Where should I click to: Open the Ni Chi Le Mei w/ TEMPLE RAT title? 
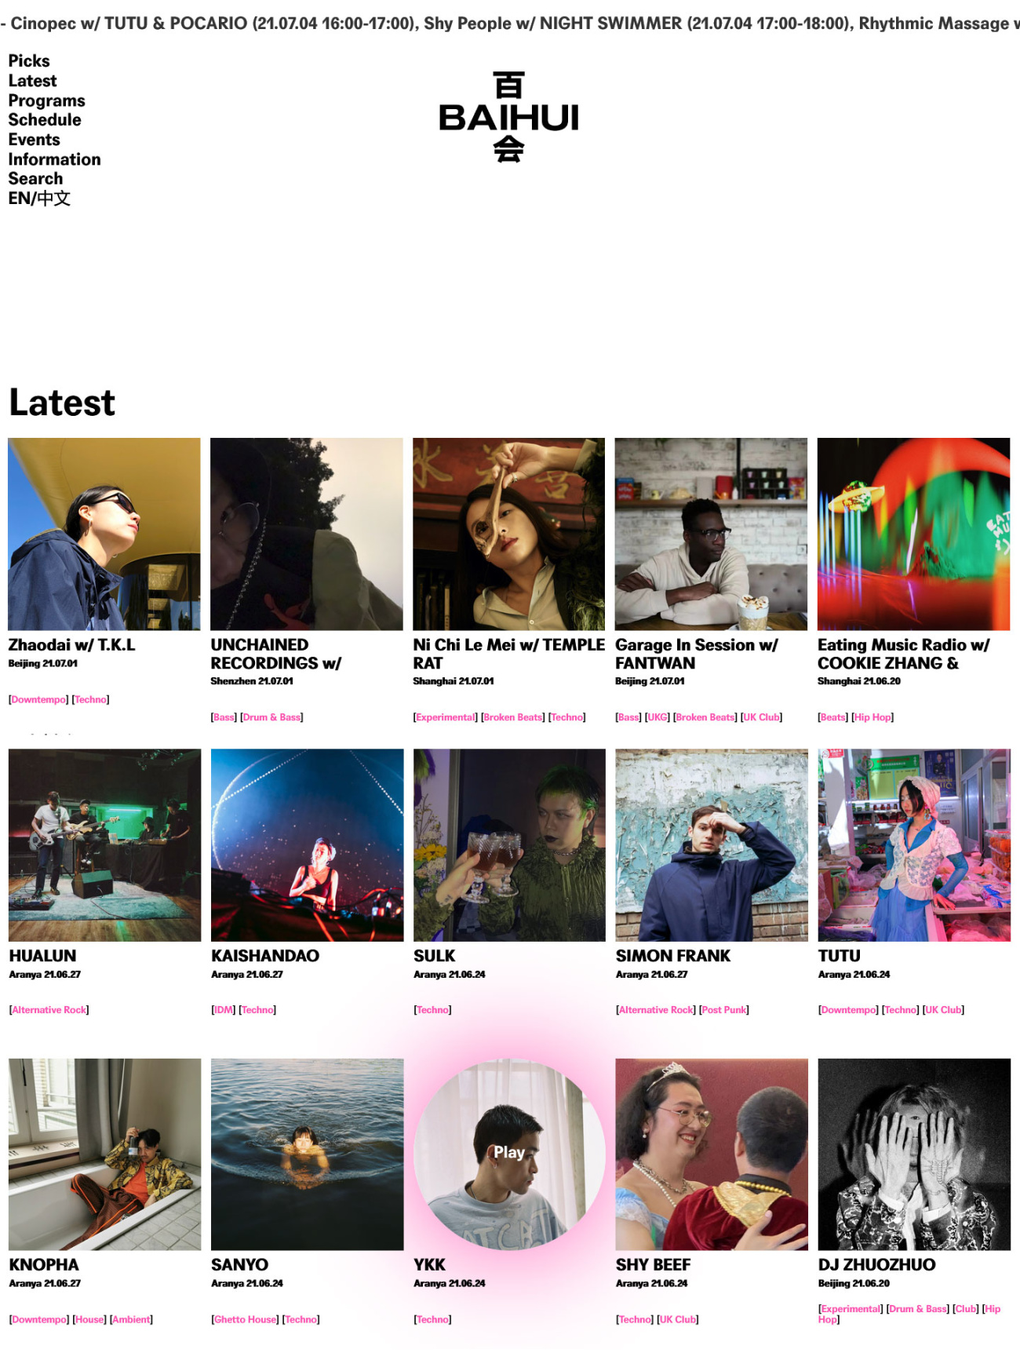508,654
